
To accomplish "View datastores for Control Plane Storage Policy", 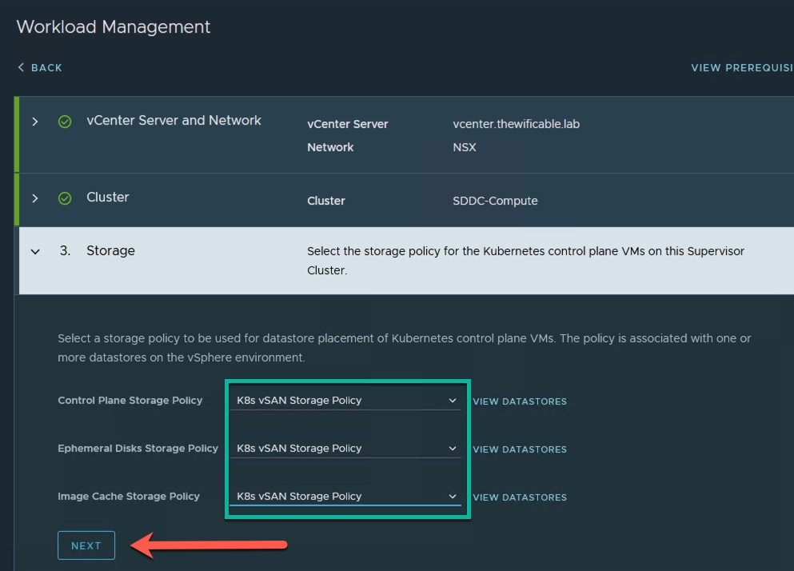I will 520,401.
